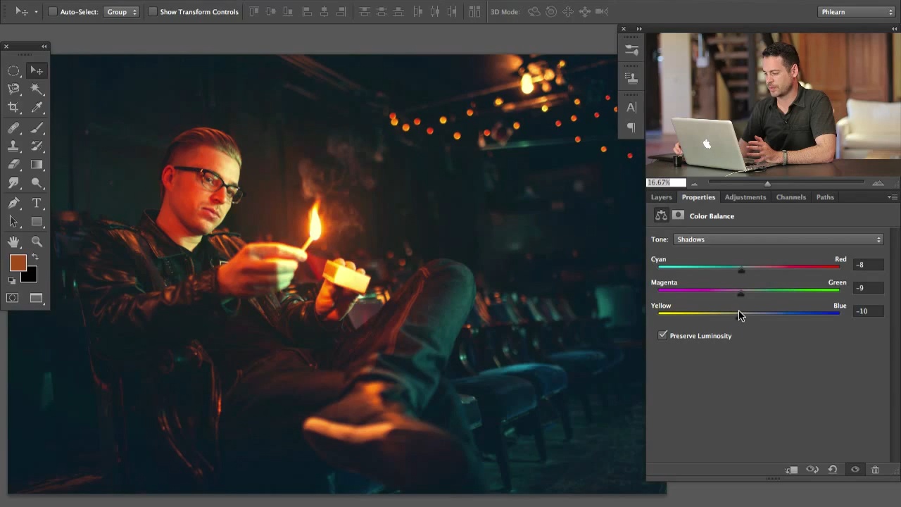Image resolution: width=901 pixels, height=507 pixels.
Task: Click the Yellow-Blue slider track
Action: click(749, 313)
